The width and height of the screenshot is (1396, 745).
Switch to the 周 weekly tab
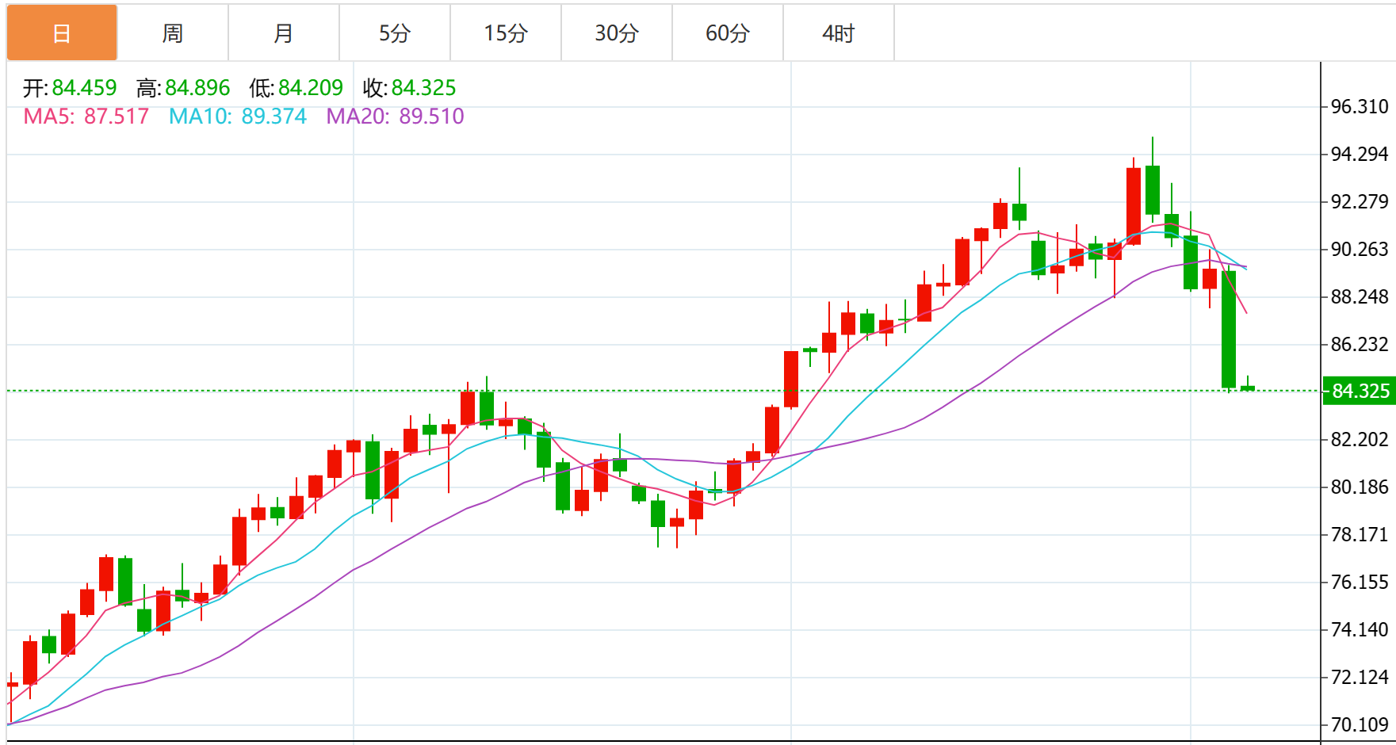(173, 33)
